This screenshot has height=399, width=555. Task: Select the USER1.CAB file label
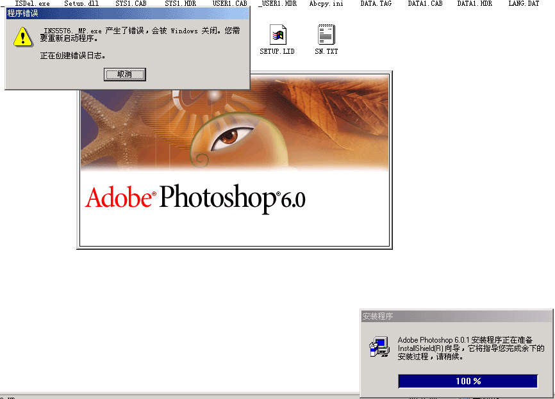pos(229,4)
